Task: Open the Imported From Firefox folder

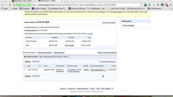Action: pos(136,8)
